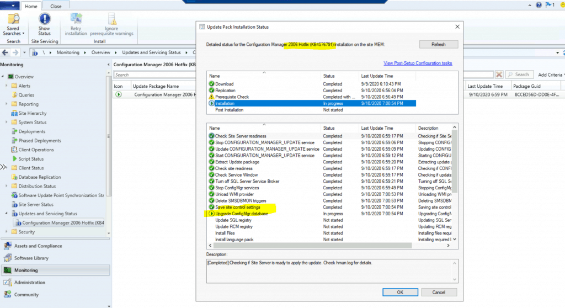The height and width of the screenshot is (308, 565).
Task: Click green check of Save site control settings
Action: pyautogui.click(x=211, y=207)
